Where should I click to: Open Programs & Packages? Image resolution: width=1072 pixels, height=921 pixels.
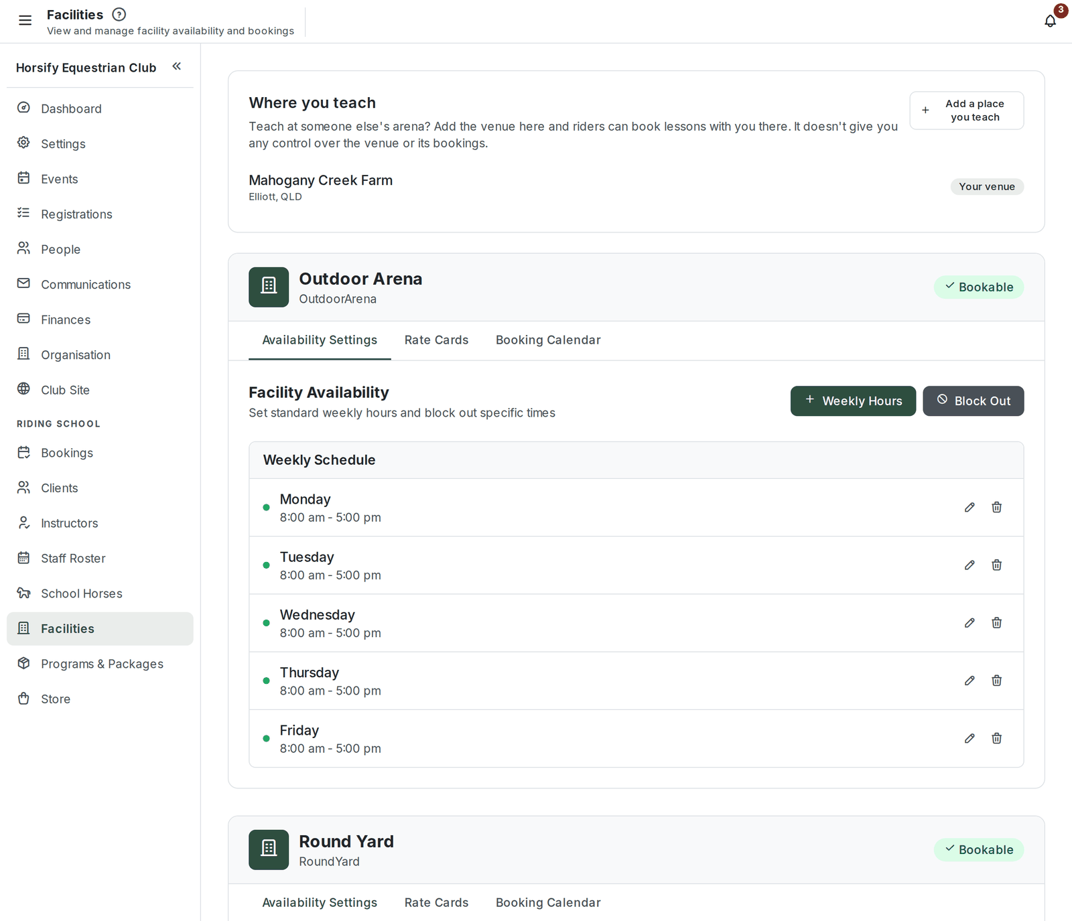[100, 664]
